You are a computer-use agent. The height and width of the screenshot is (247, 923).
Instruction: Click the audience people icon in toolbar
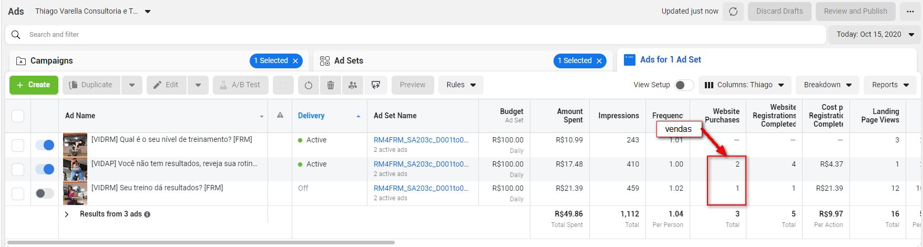coord(353,85)
